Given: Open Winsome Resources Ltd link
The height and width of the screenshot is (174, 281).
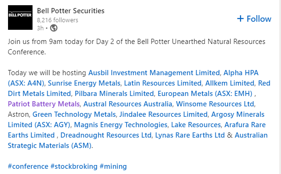Looking at the screenshot, I should click(215, 104).
